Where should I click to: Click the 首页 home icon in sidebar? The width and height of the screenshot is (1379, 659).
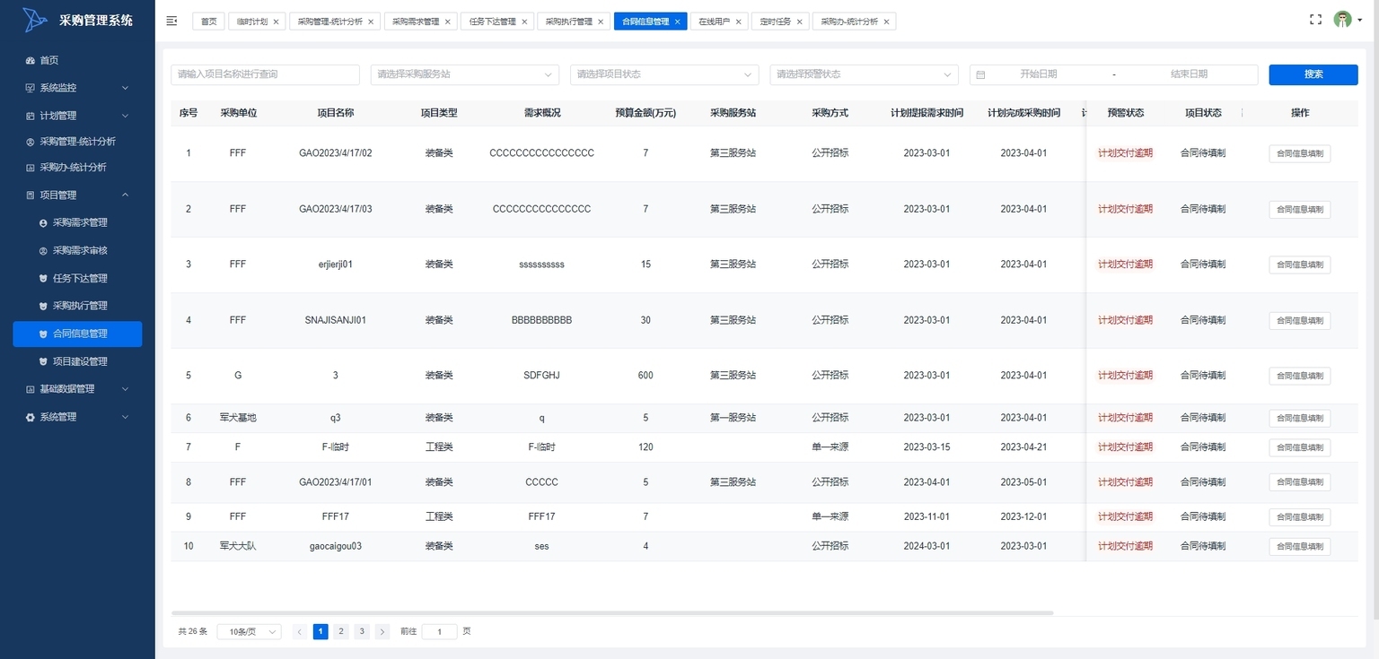pyautogui.click(x=31, y=60)
